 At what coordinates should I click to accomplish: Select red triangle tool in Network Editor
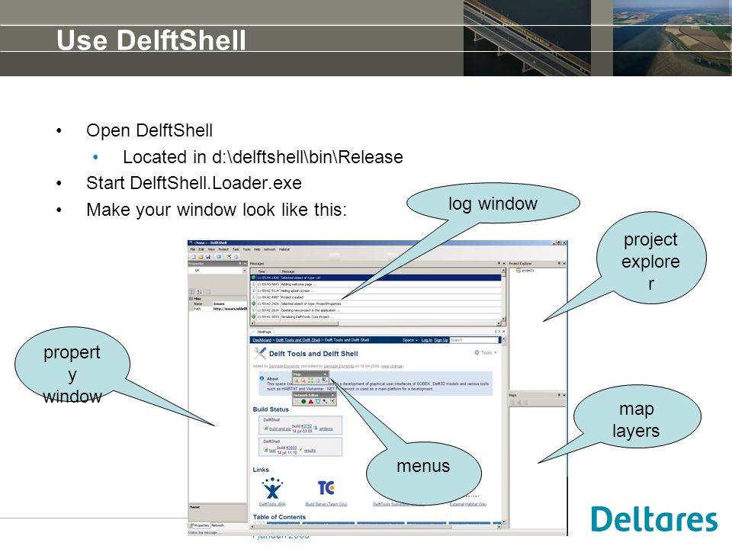[311, 402]
